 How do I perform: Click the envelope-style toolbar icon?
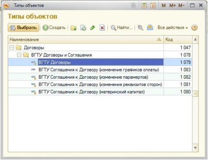(x=150, y=28)
